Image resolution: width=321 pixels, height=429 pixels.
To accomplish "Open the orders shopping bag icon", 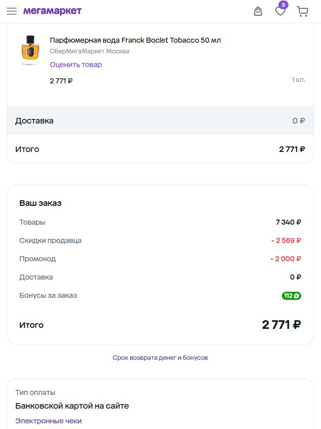I will [x=258, y=11].
